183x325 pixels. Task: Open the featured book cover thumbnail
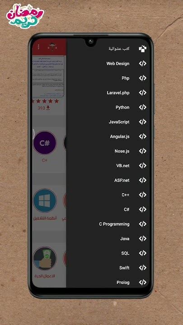[x=48, y=76]
